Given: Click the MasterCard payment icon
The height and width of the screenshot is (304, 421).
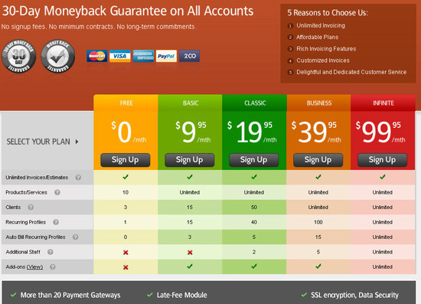Looking at the screenshot, I should coord(97,56).
